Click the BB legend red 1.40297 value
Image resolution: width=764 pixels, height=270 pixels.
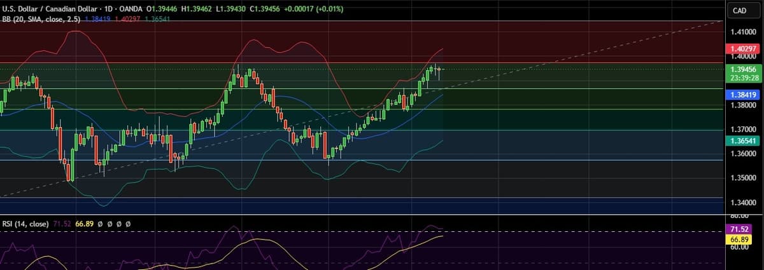[x=127, y=20]
